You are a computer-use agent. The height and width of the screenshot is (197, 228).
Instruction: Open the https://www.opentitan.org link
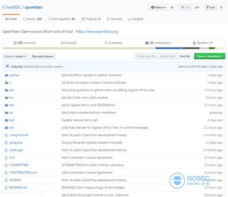tap(97, 32)
